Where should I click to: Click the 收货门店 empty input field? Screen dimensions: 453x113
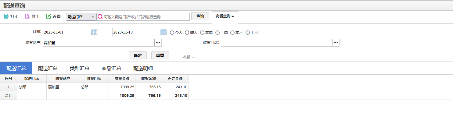tap(277, 43)
